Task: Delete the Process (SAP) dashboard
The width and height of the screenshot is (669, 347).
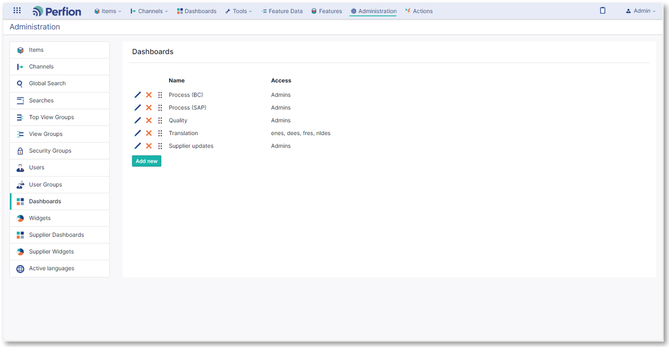Action: [x=149, y=107]
